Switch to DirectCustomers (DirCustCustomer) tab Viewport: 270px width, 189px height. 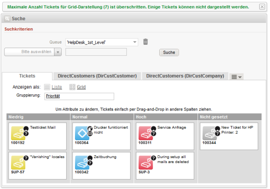(x=97, y=76)
